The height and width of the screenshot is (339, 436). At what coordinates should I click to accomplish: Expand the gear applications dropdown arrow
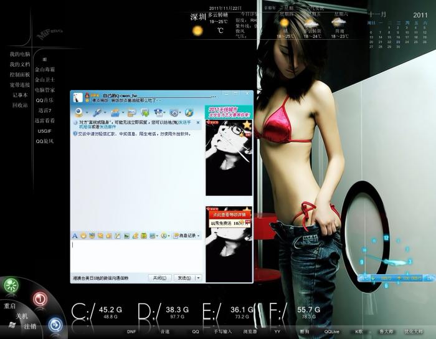pos(180,113)
